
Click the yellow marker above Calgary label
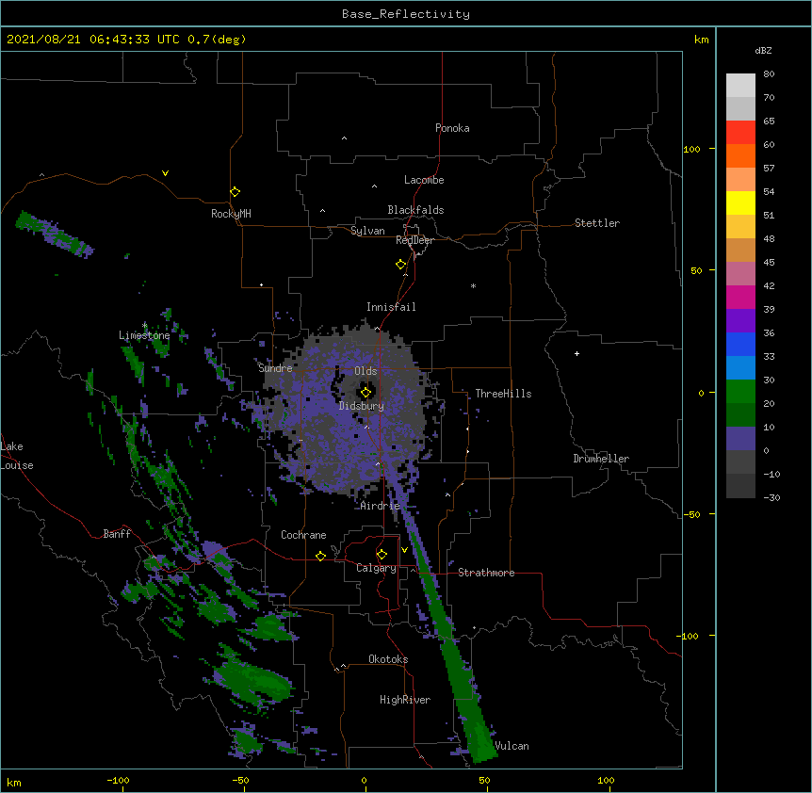click(382, 555)
